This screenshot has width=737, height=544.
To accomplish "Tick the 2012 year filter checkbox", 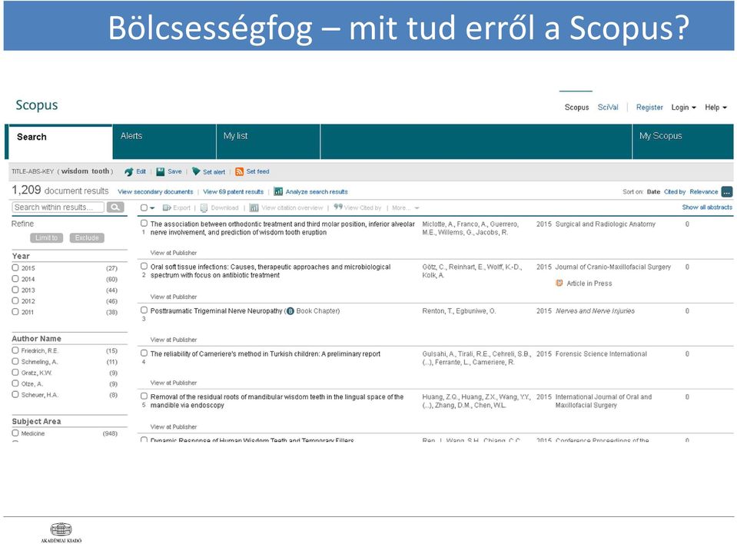I will tap(15, 300).
